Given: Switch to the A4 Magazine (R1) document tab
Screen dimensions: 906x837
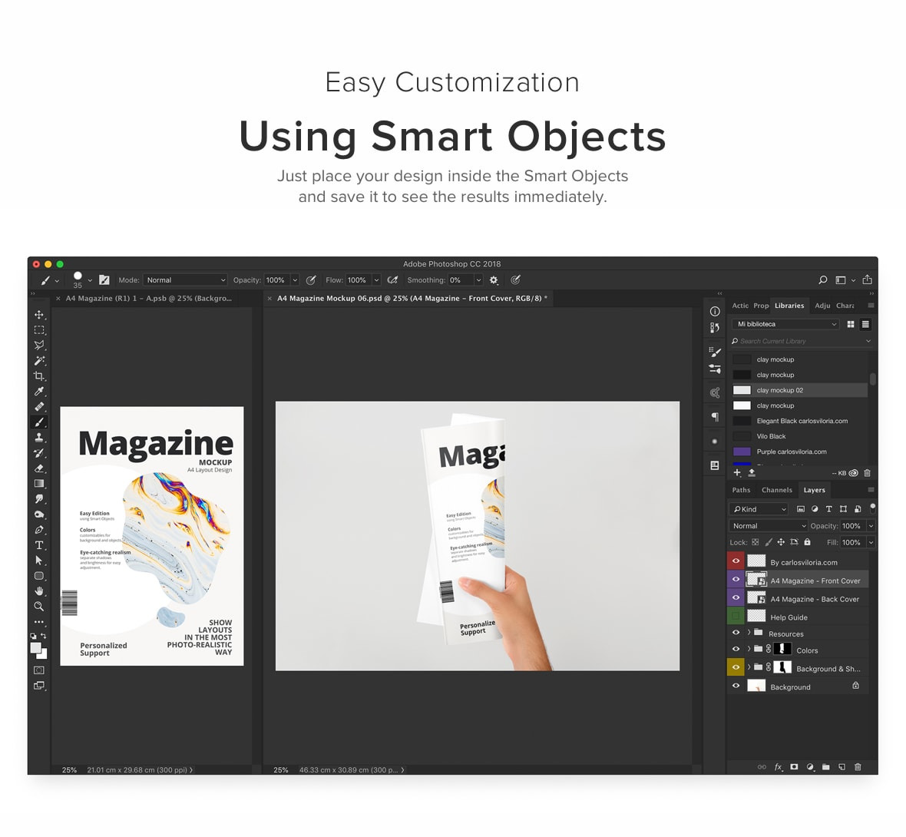Looking at the screenshot, I should 148,298.
